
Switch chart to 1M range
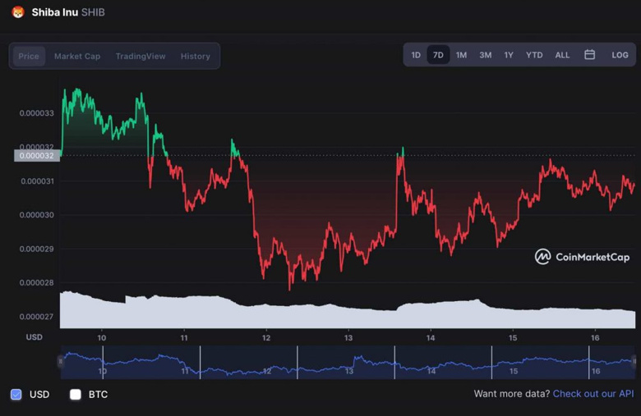[x=462, y=55]
